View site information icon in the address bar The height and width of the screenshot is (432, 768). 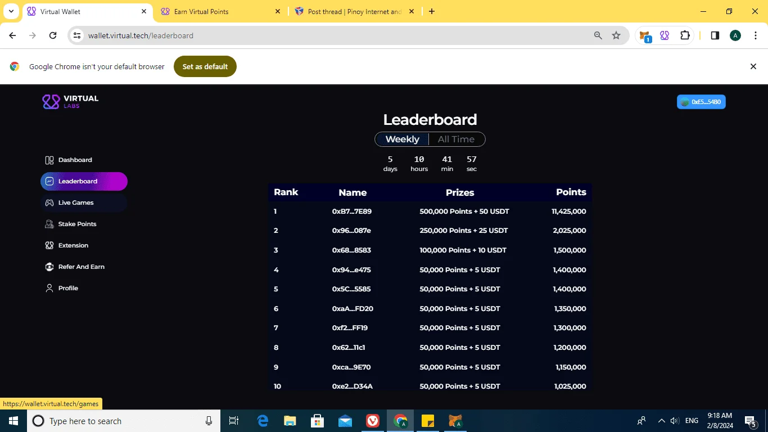click(x=77, y=35)
